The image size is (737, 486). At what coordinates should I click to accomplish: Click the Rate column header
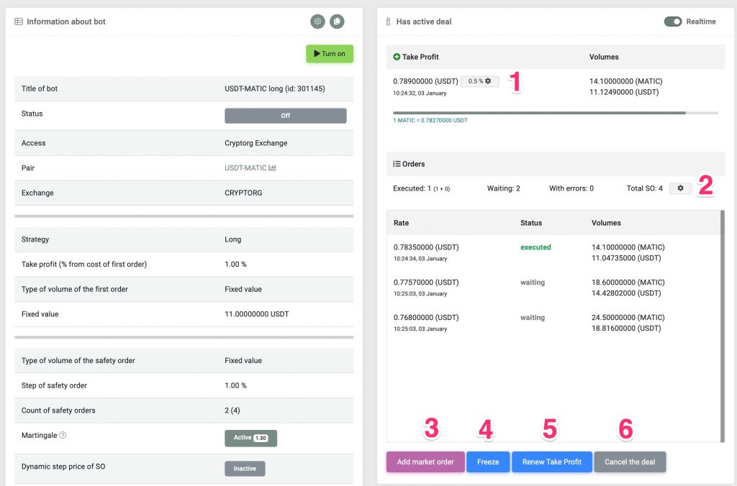click(x=401, y=223)
